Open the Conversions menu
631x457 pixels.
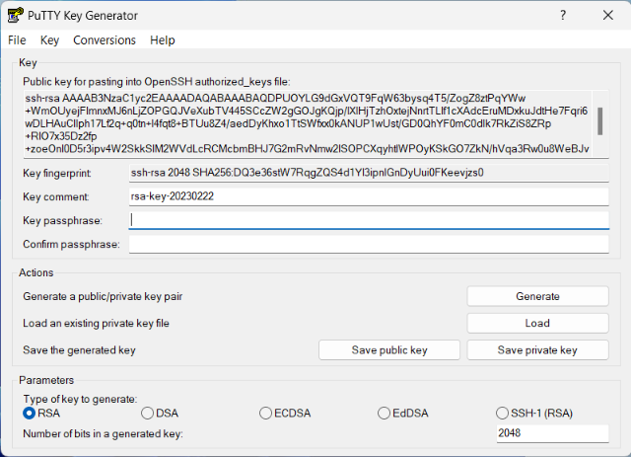tap(105, 40)
